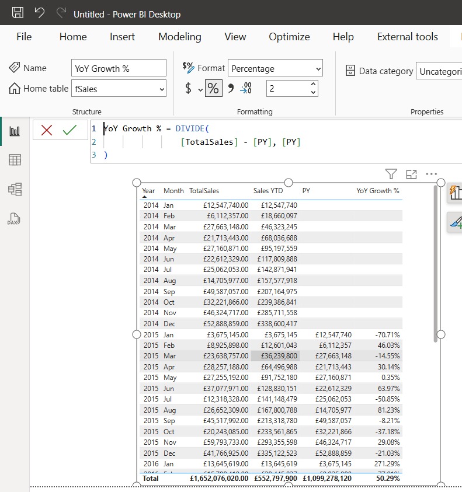
Task: Open DAX query view icon
Action: point(15,219)
